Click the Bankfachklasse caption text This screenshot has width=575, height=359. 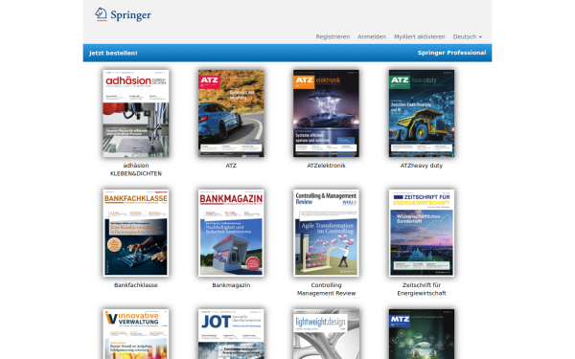pos(136,285)
